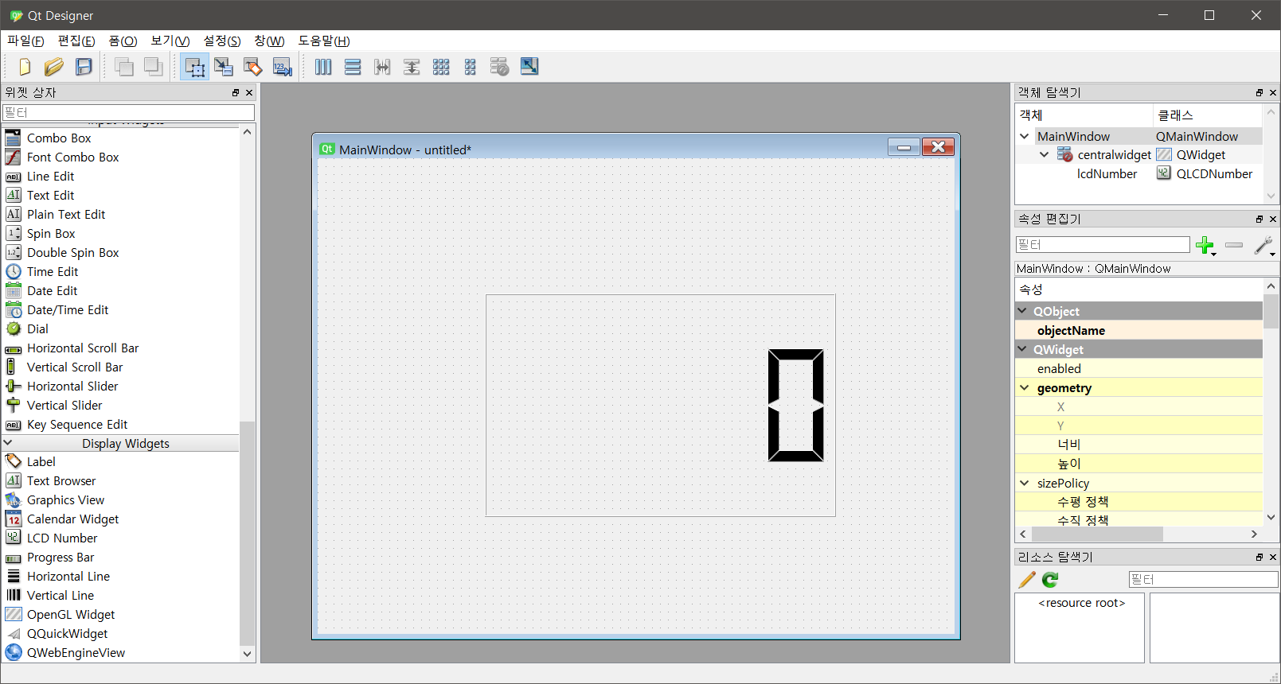
Task: Open the 도움말(H) menu
Action: (x=324, y=41)
